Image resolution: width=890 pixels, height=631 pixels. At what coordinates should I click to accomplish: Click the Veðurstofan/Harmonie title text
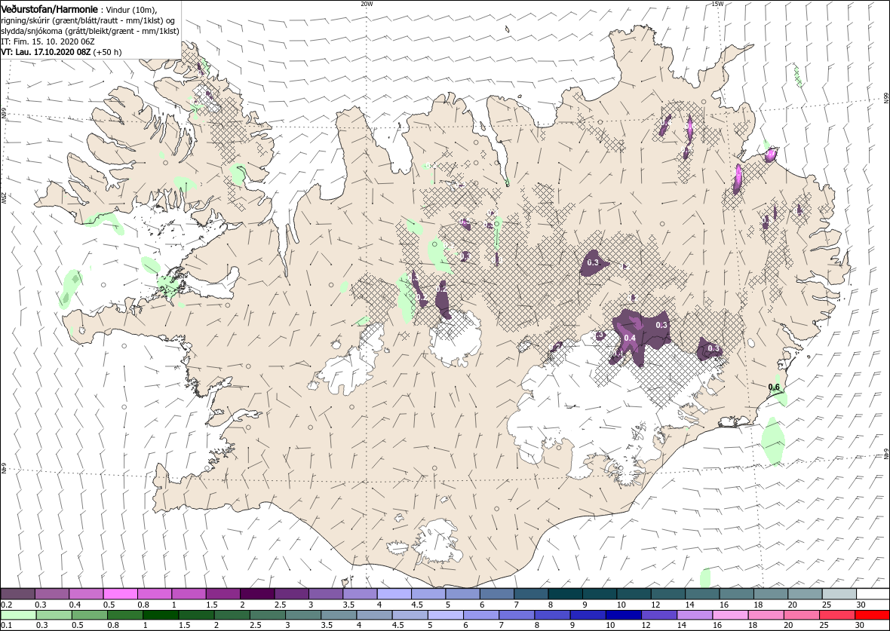click(x=49, y=11)
